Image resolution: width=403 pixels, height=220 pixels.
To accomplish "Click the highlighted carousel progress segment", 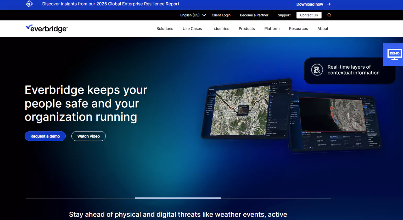I will click(178, 198).
